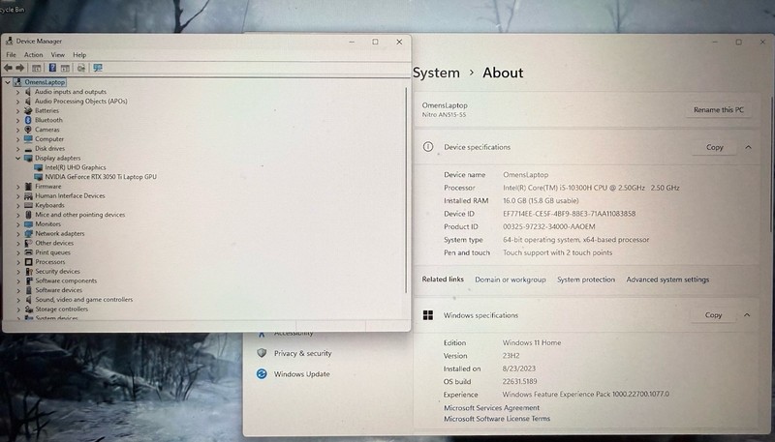The height and width of the screenshot is (442, 775).
Task: Click the Batteries category icon
Action: 28,110
